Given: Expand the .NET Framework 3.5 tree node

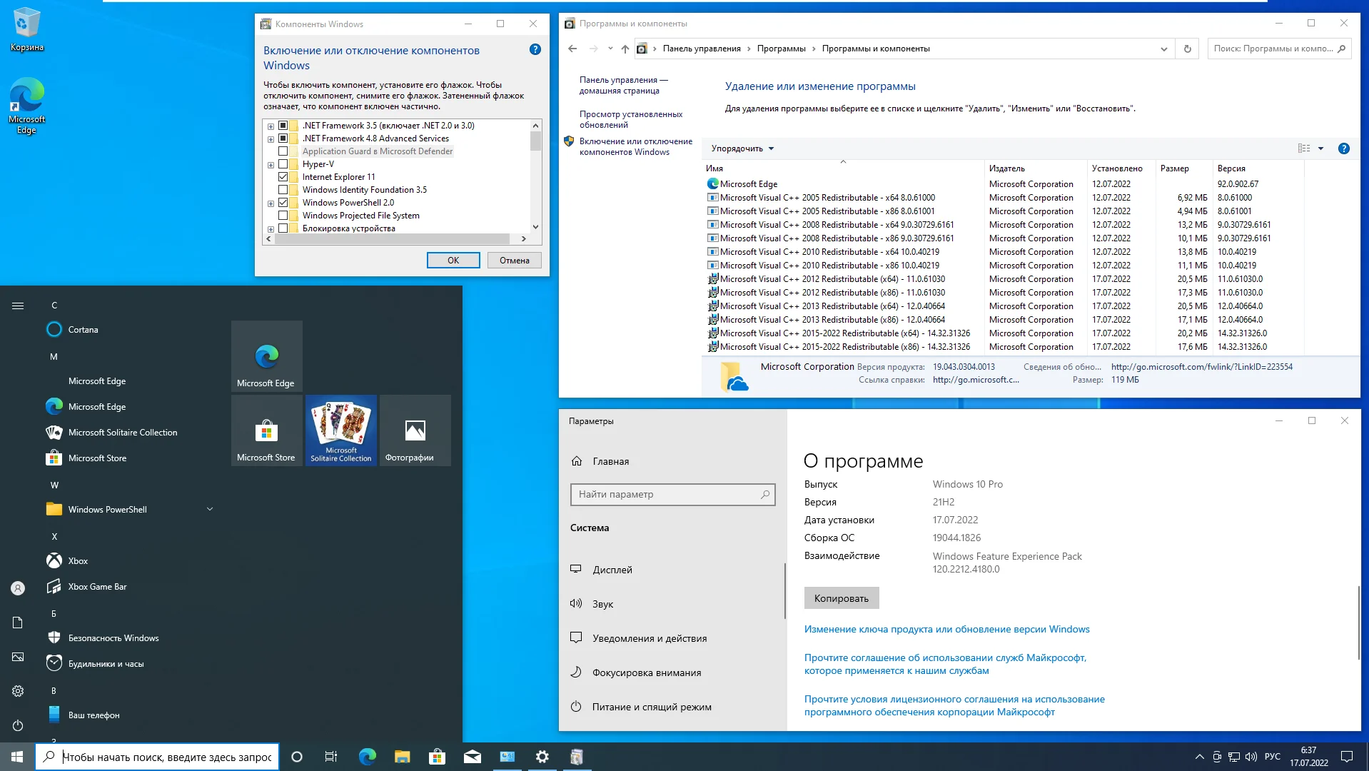Looking at the screenshot, I should pyautogui.click(x=271, y=126).
